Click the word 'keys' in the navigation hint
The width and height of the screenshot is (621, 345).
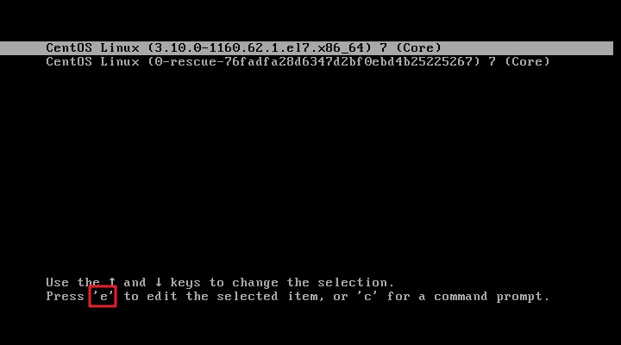pos(185,283)
